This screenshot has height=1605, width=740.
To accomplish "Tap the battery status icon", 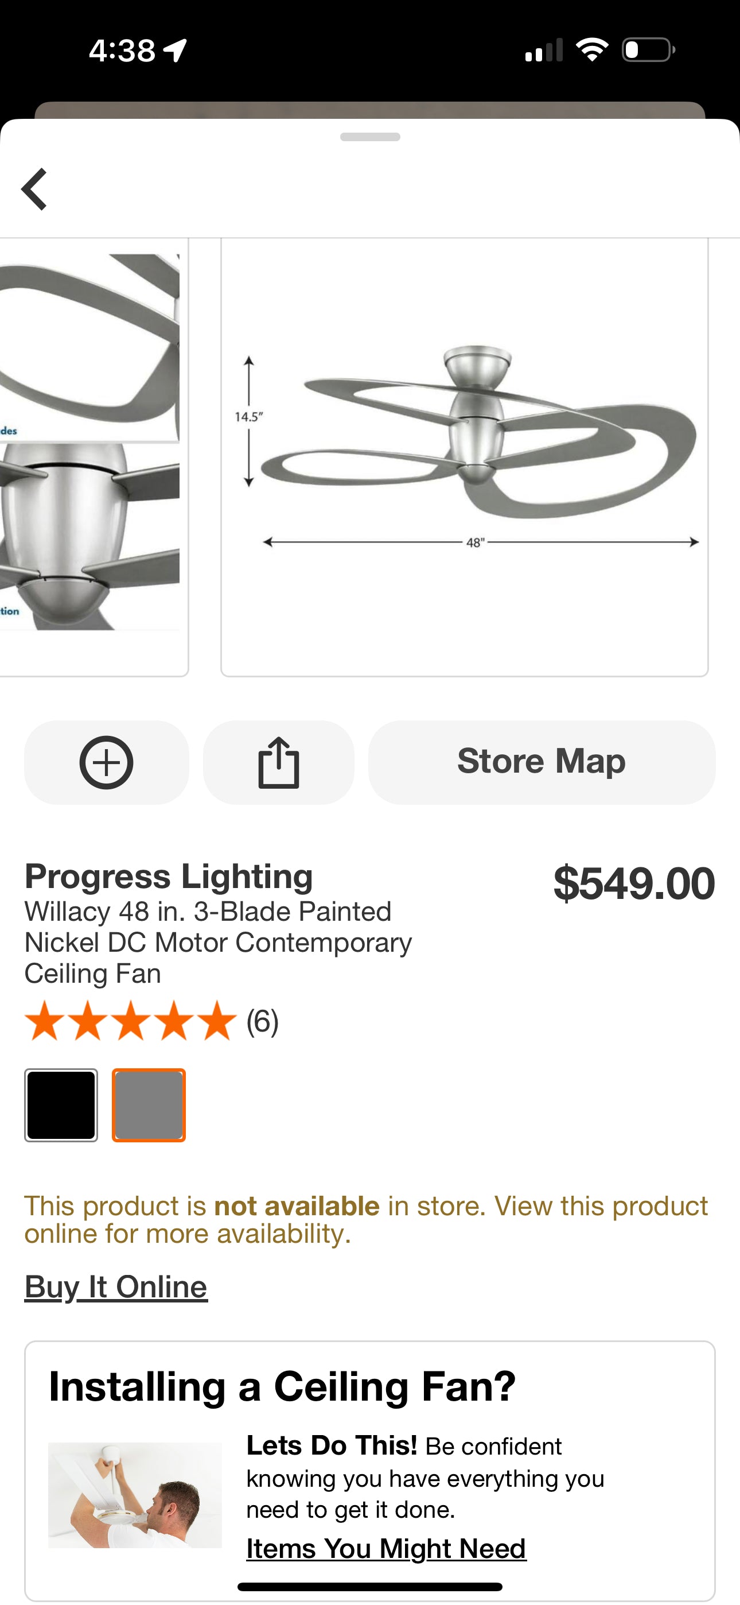I will pos(648,50).
